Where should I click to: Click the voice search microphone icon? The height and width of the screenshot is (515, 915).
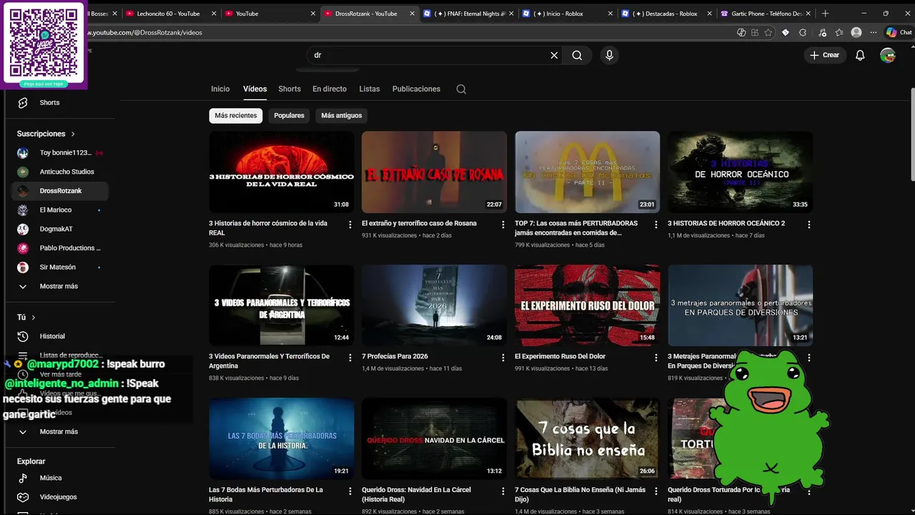coord(609,55)
